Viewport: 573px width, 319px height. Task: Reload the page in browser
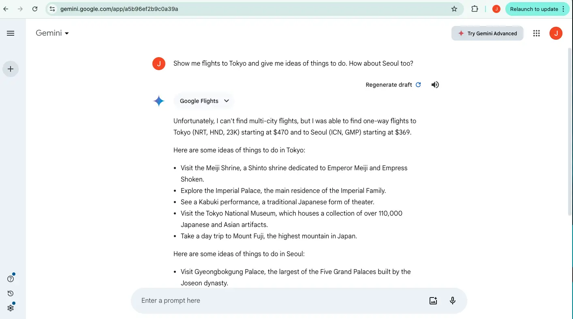(35, 9)
